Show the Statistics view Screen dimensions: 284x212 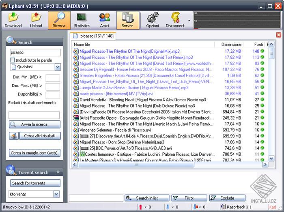click(x=82, y=20)
